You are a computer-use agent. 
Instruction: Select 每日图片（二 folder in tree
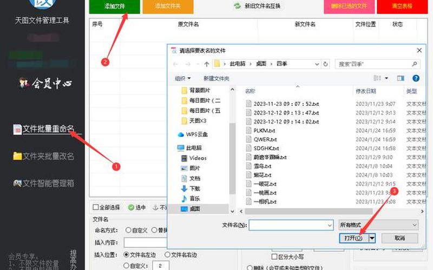pyautogui.click(x=201, y=100)
